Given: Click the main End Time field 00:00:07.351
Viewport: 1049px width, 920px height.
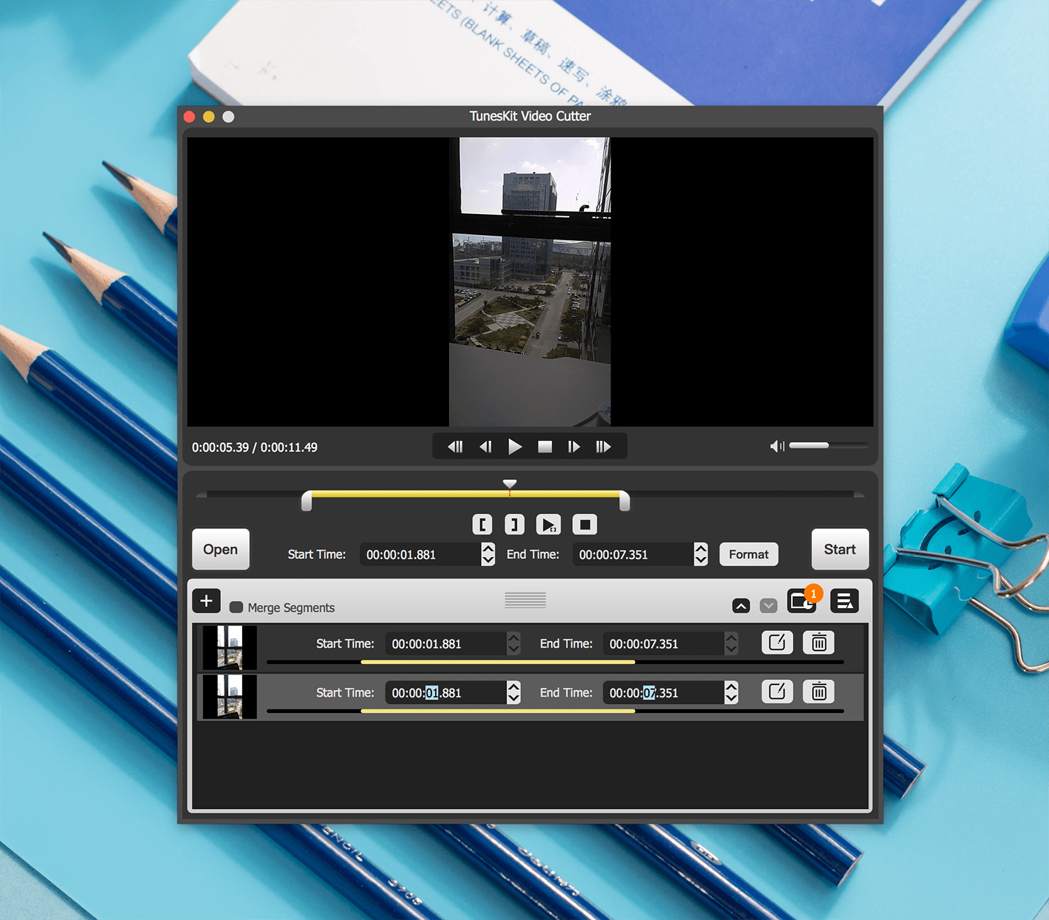Looking at the screenshot, I should pyautogui.click(x=633, y=555).
